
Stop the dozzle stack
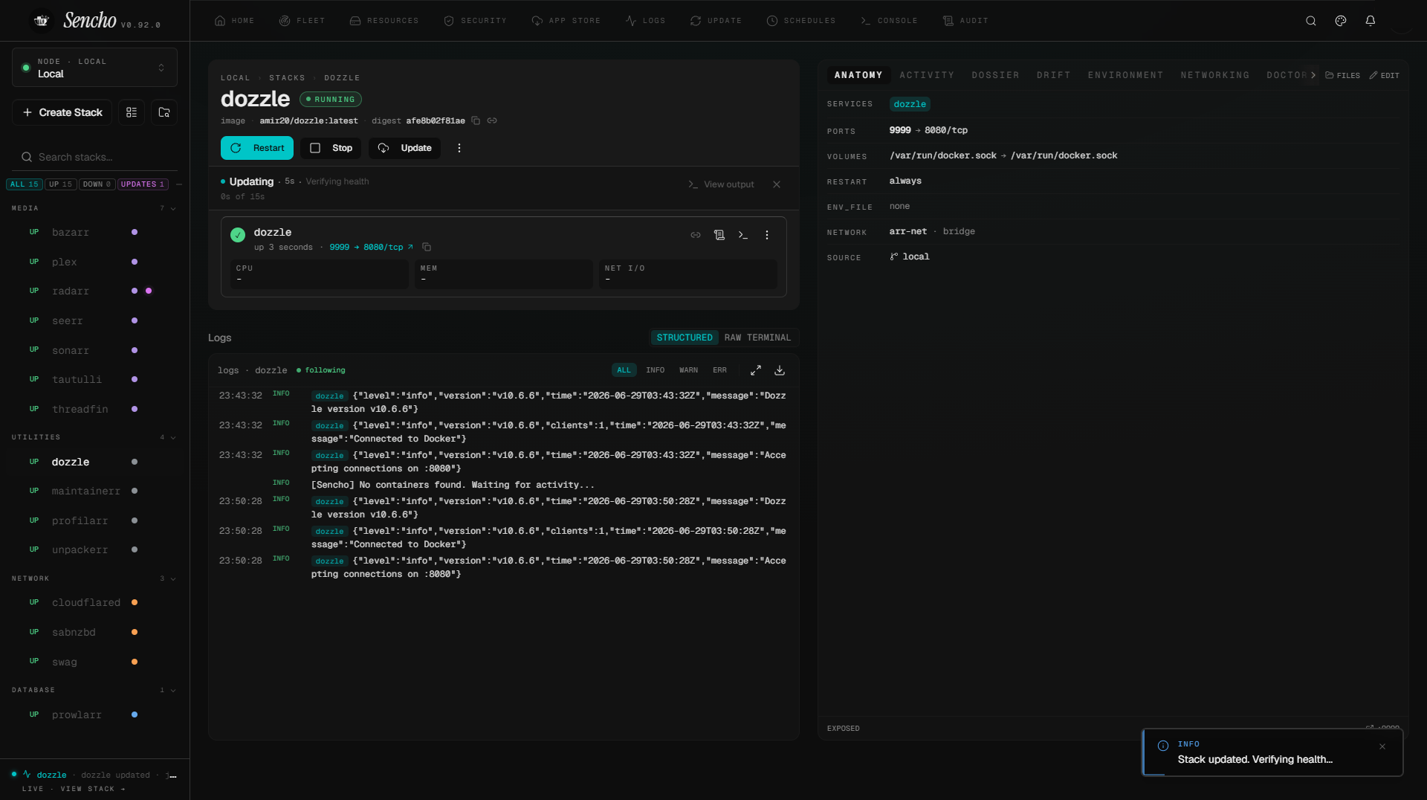(x=331, y=148)
